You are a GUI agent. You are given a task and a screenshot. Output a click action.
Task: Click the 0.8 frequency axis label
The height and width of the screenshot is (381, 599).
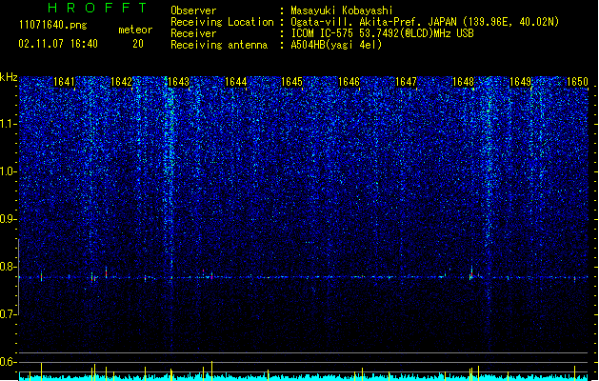coord(8,267)
